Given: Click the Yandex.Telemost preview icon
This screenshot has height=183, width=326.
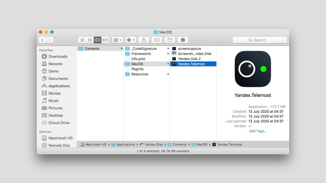Looking at the screenshot, I should click(x=253, y=69).
